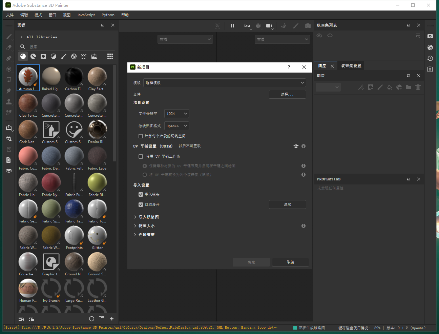Click the plus icon at assets panel bottom

click(x=112, y=319)
